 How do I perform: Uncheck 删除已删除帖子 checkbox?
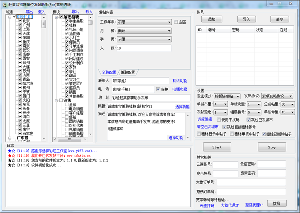coord(264,134)
